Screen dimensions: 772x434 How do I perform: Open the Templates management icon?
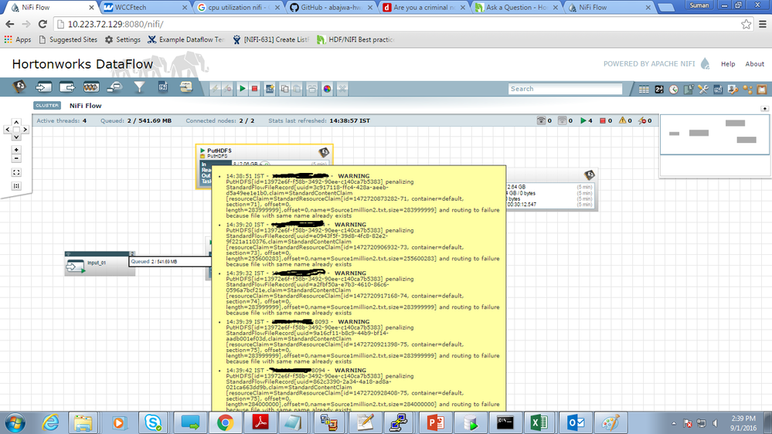pos(718,89)
